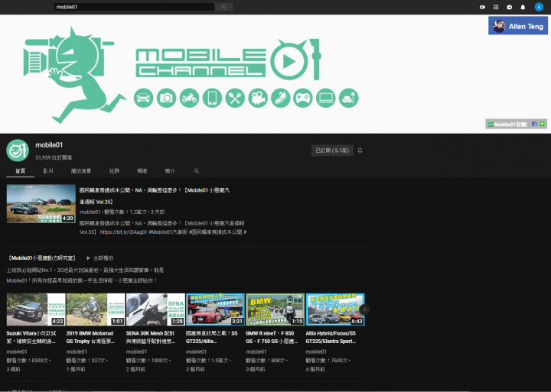Open the create video camera icon
This screenshot has height=392, width=551.
482,7
